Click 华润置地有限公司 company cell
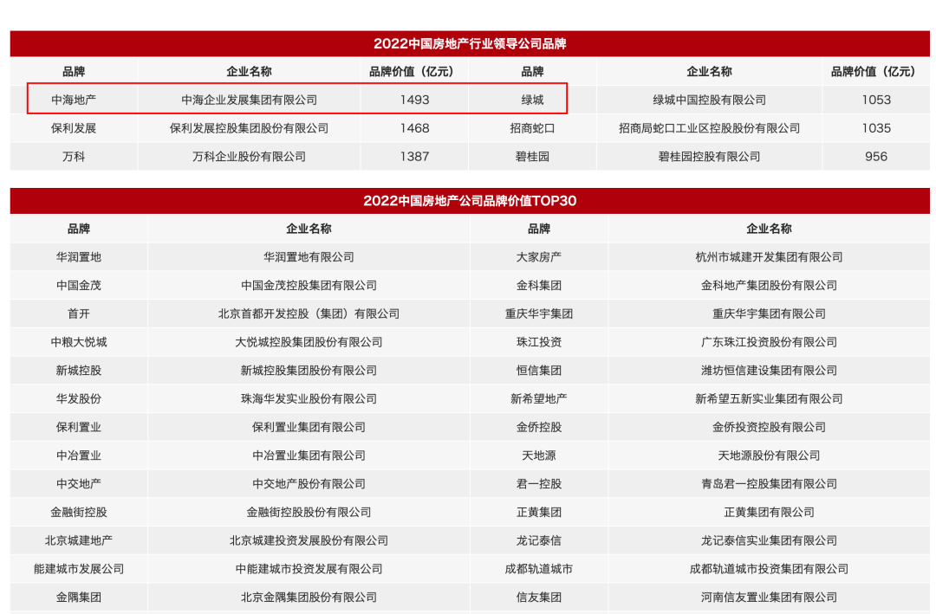 [x=309, y=256]
